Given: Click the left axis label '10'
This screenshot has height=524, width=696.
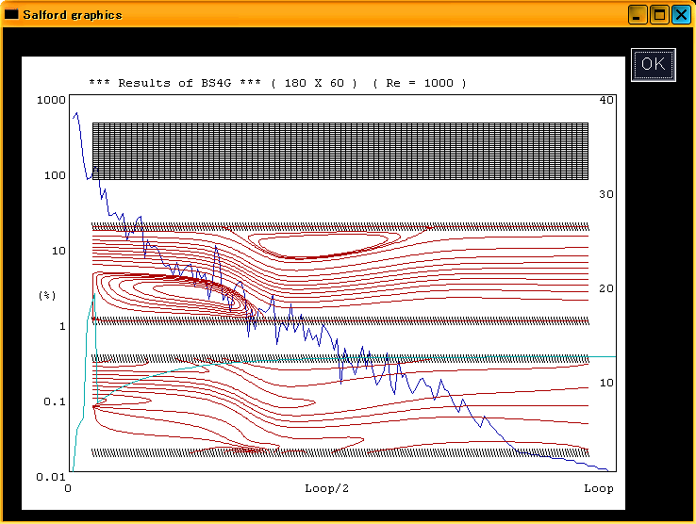Looking at the screenshot, I should pyautogui.click(x=58, y=251).
